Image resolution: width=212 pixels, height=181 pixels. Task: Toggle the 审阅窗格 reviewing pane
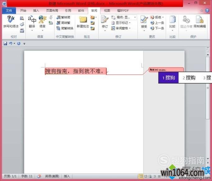(x=119, y=28)
